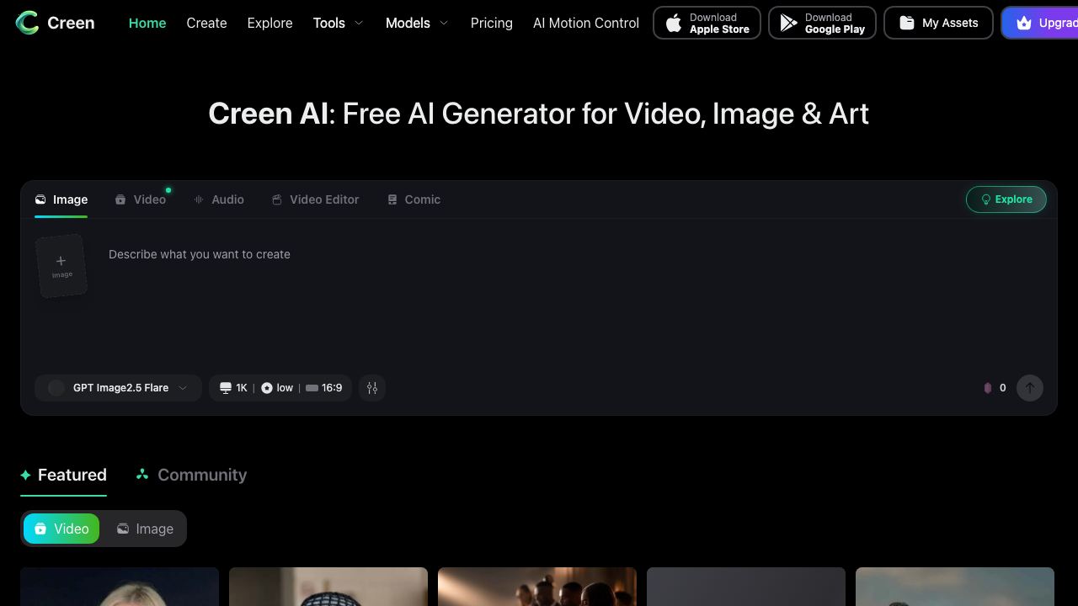
Task: Switch to the Video generator tab
Action: coord(141,199)
